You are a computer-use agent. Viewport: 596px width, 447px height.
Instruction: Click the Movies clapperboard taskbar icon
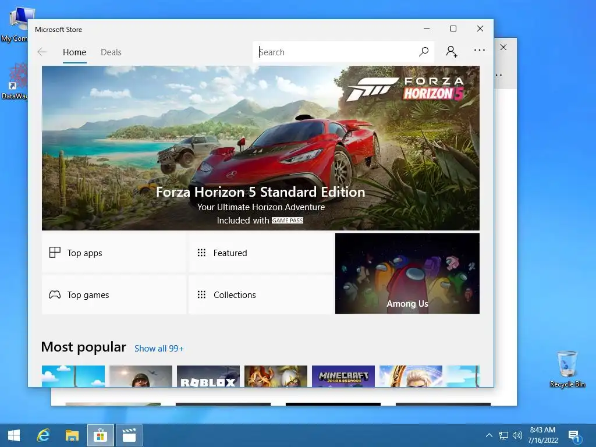[129, 435]
